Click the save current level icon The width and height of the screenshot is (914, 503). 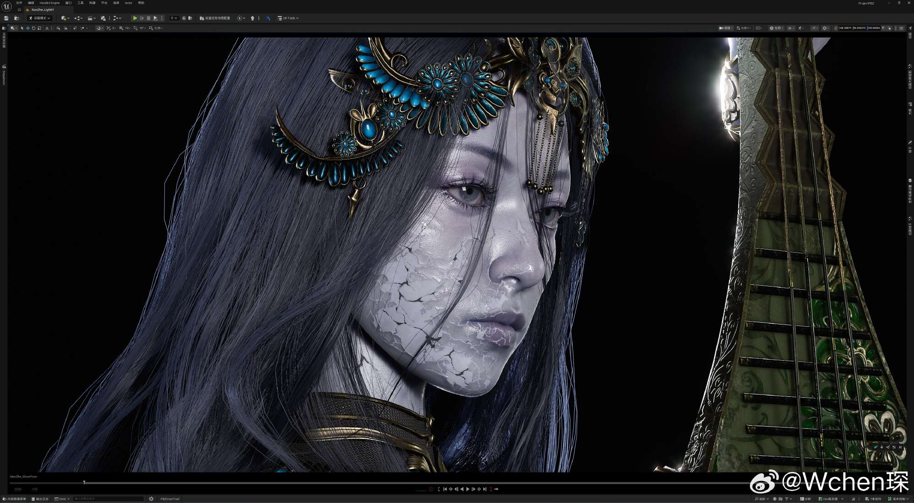point(6,18)
